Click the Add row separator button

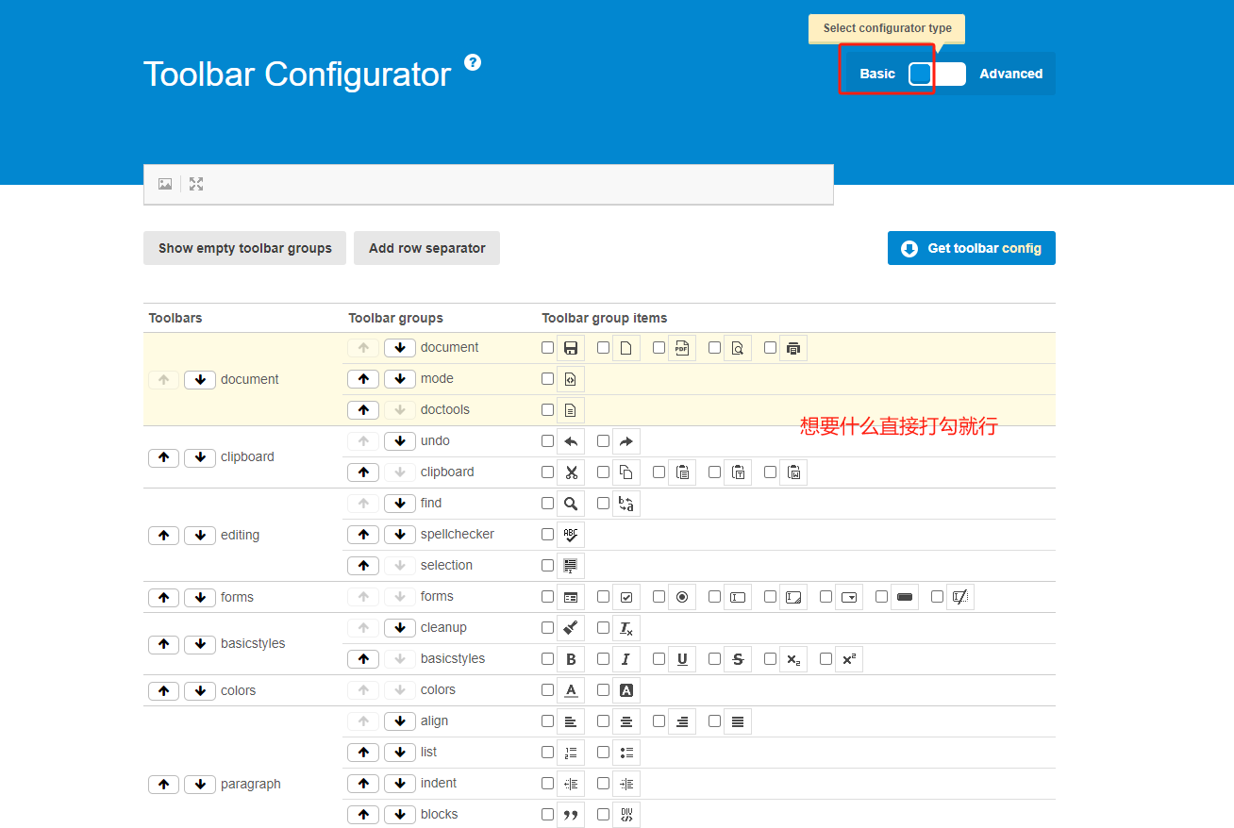(x=426, y=247)
